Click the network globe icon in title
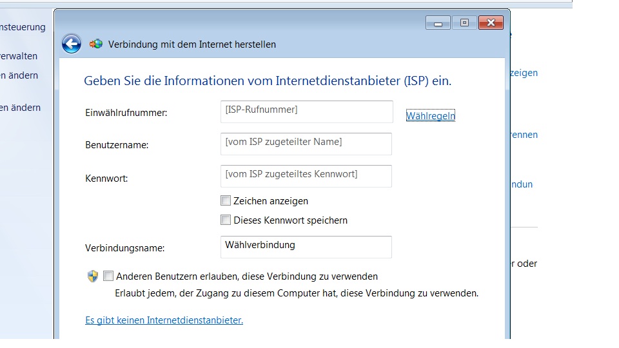The width and height of the screenshot is (619, 348). click(x=96, y=44)
